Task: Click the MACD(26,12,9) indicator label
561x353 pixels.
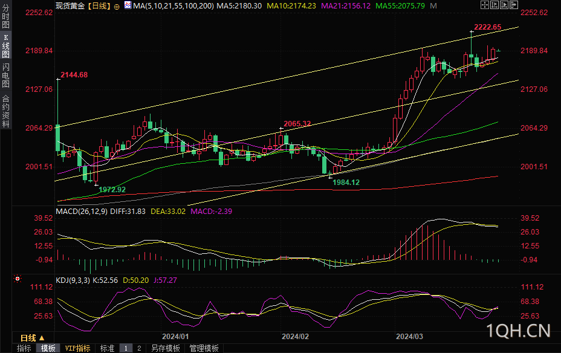Action: click(x=82, y=212)
